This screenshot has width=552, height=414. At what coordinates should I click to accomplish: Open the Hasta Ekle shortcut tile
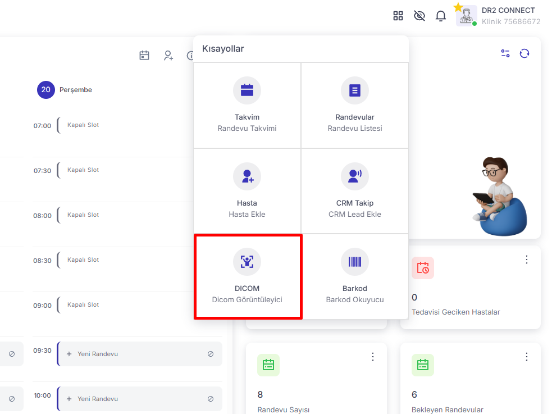coord(247,191)
